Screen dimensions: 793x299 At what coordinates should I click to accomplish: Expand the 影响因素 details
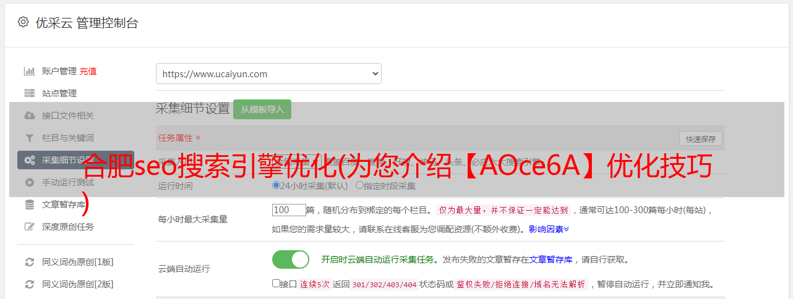coord(549,229)
